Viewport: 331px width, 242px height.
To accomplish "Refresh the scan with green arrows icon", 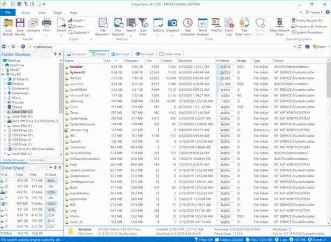I will [300, 47].
